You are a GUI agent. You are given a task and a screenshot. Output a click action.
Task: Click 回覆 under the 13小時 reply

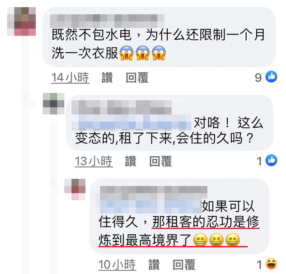161,161
